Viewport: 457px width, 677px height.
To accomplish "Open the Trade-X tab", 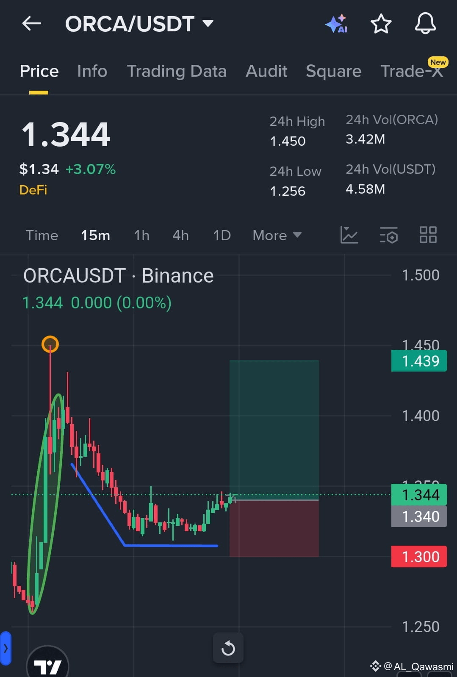I will click(412, 71).
